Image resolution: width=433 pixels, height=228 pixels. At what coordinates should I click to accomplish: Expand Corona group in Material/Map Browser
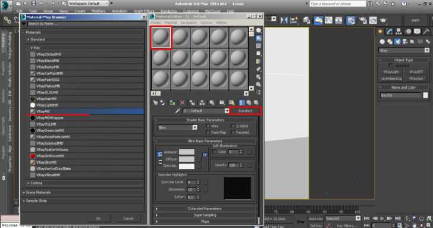85,183
